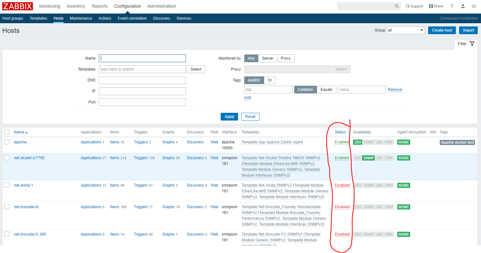Open Inventory menu
The height and width of the screenshot is (253, 481).
(76, 6)
